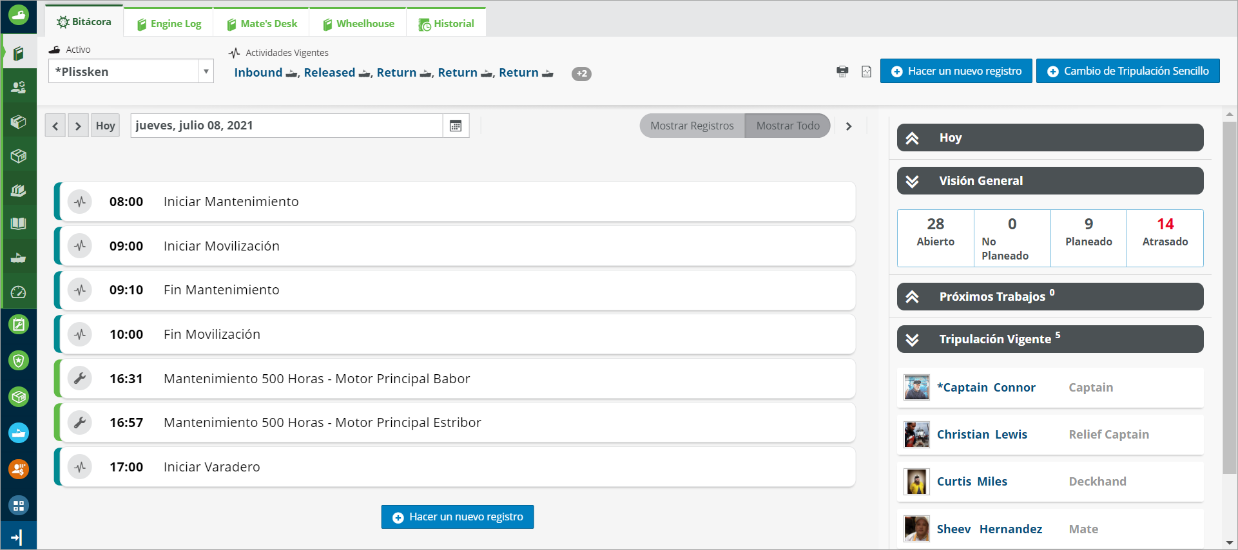Click Cambio de Tripulación Sencillo button
The height and width of the screenshot is (550, 1238).
click(1128, 71)
